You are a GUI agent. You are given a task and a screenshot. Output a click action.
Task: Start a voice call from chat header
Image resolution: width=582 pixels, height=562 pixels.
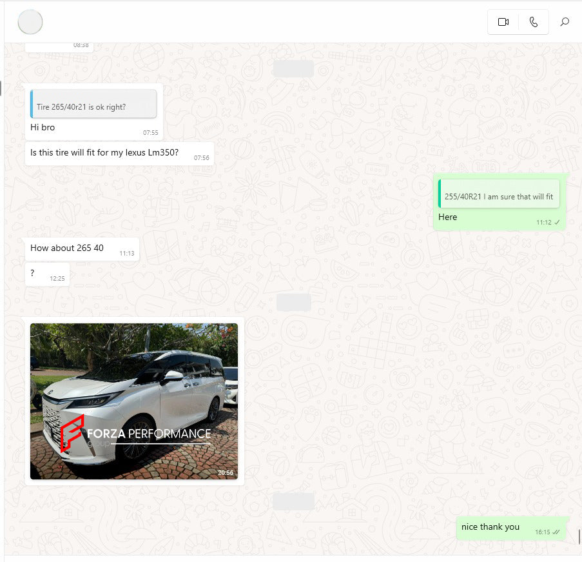click(x=534, y=22)
